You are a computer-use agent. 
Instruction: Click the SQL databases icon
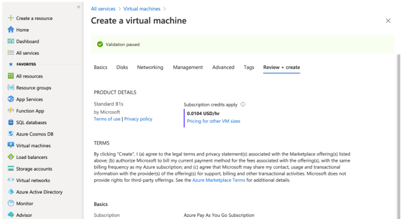point(11,122)
